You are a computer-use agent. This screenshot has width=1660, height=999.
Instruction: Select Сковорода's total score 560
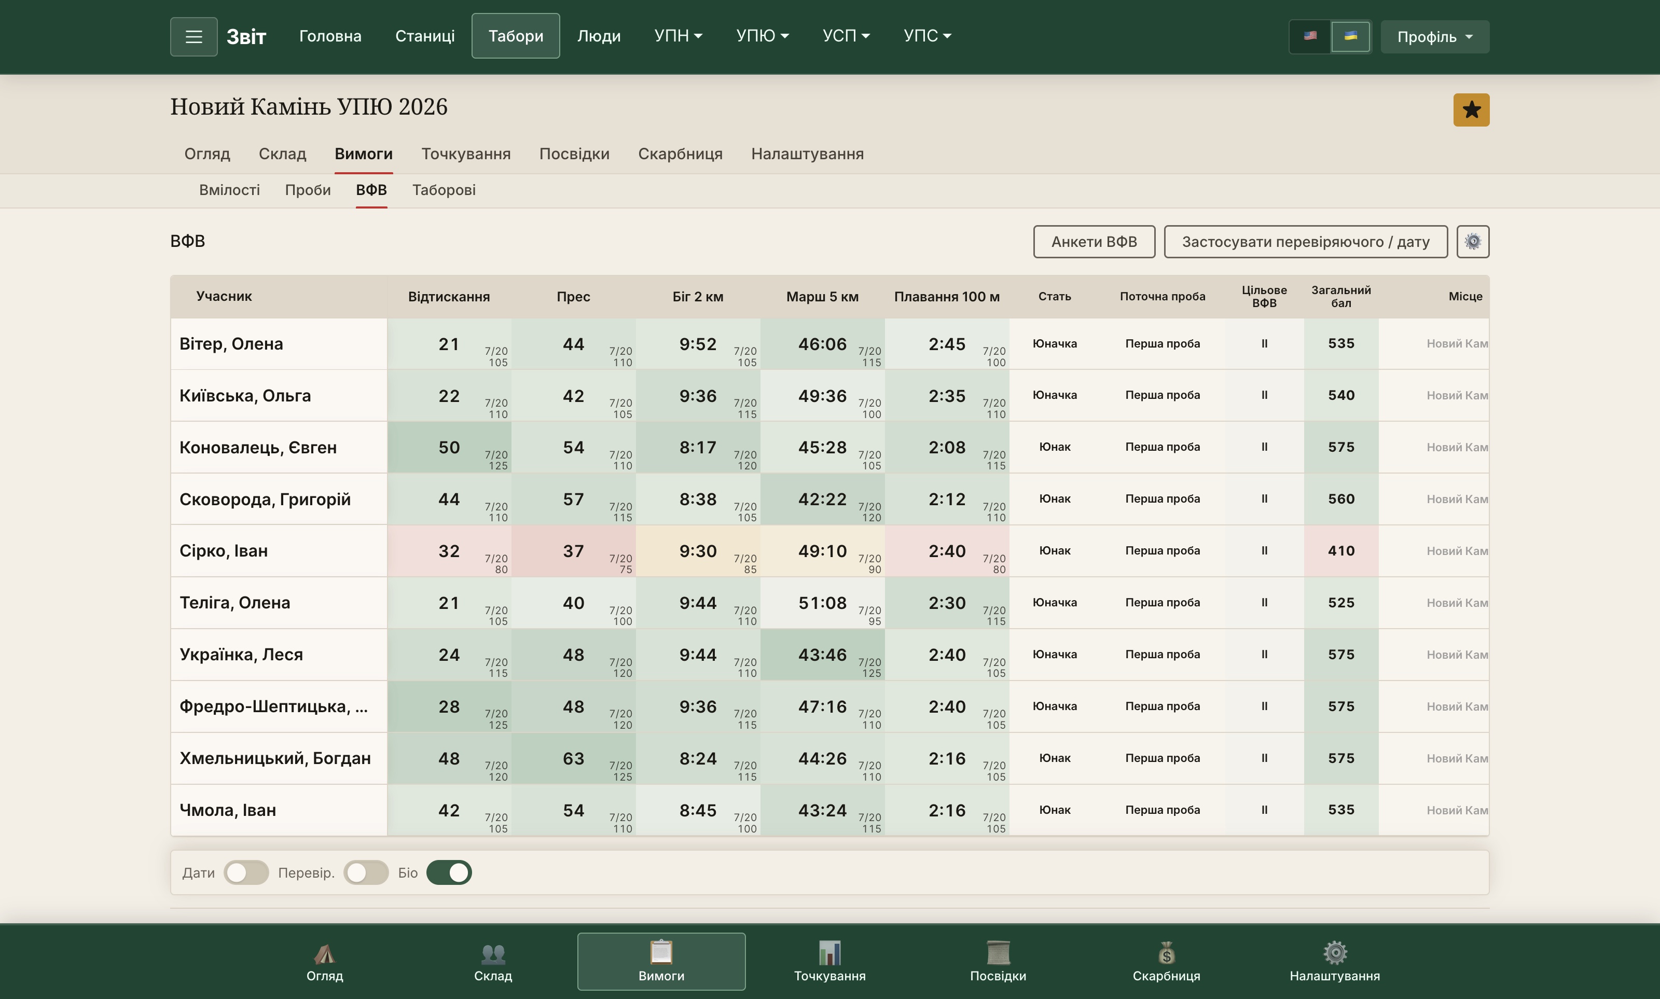[1341, 499]
